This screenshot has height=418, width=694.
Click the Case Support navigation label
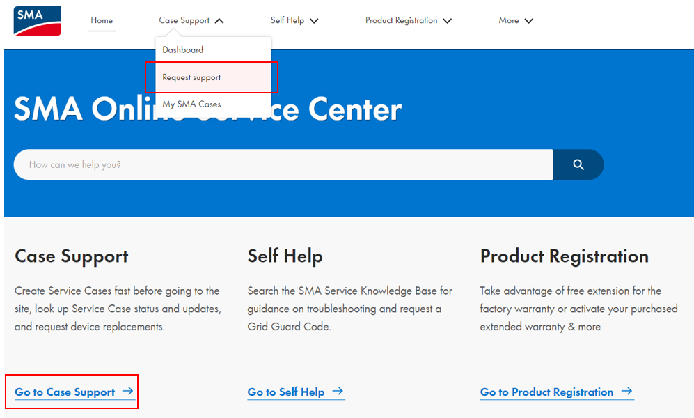[184, 20]
